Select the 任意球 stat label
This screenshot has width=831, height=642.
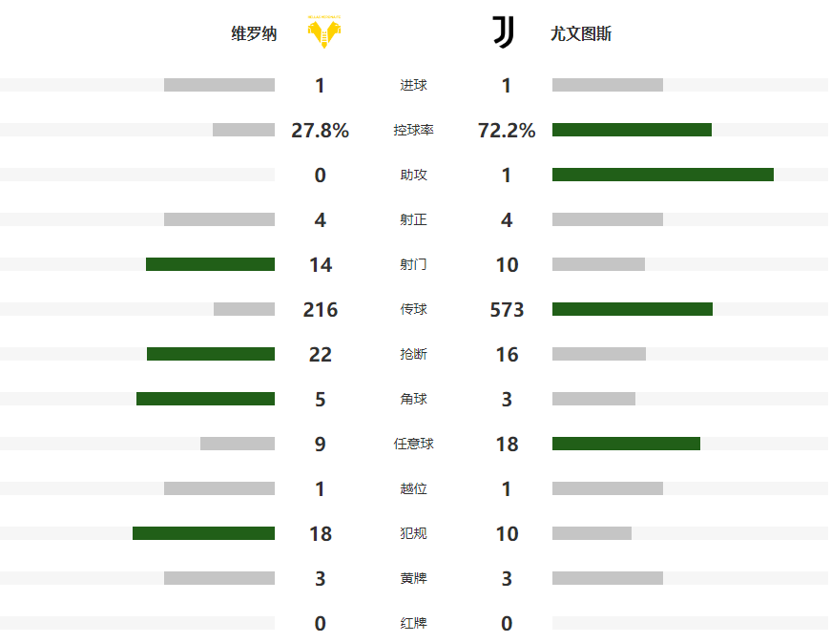pos(413,444)
